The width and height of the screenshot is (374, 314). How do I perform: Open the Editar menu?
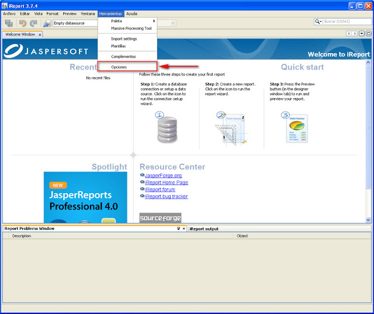click(x=25, y=14)
